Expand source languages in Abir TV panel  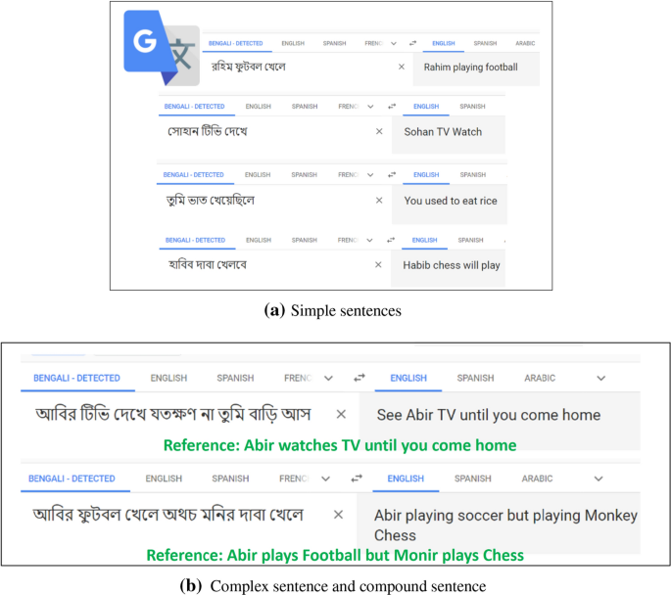tap(328, 378)
